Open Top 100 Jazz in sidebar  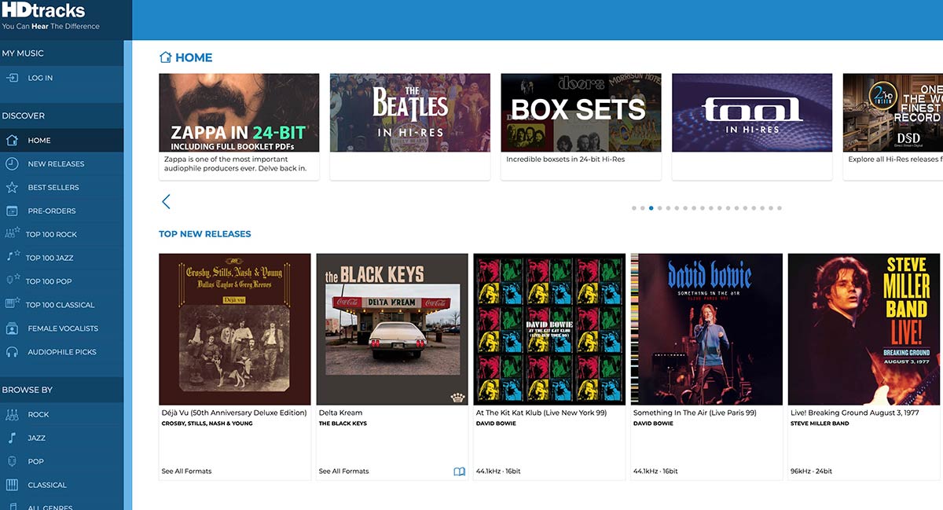(50, 258)
